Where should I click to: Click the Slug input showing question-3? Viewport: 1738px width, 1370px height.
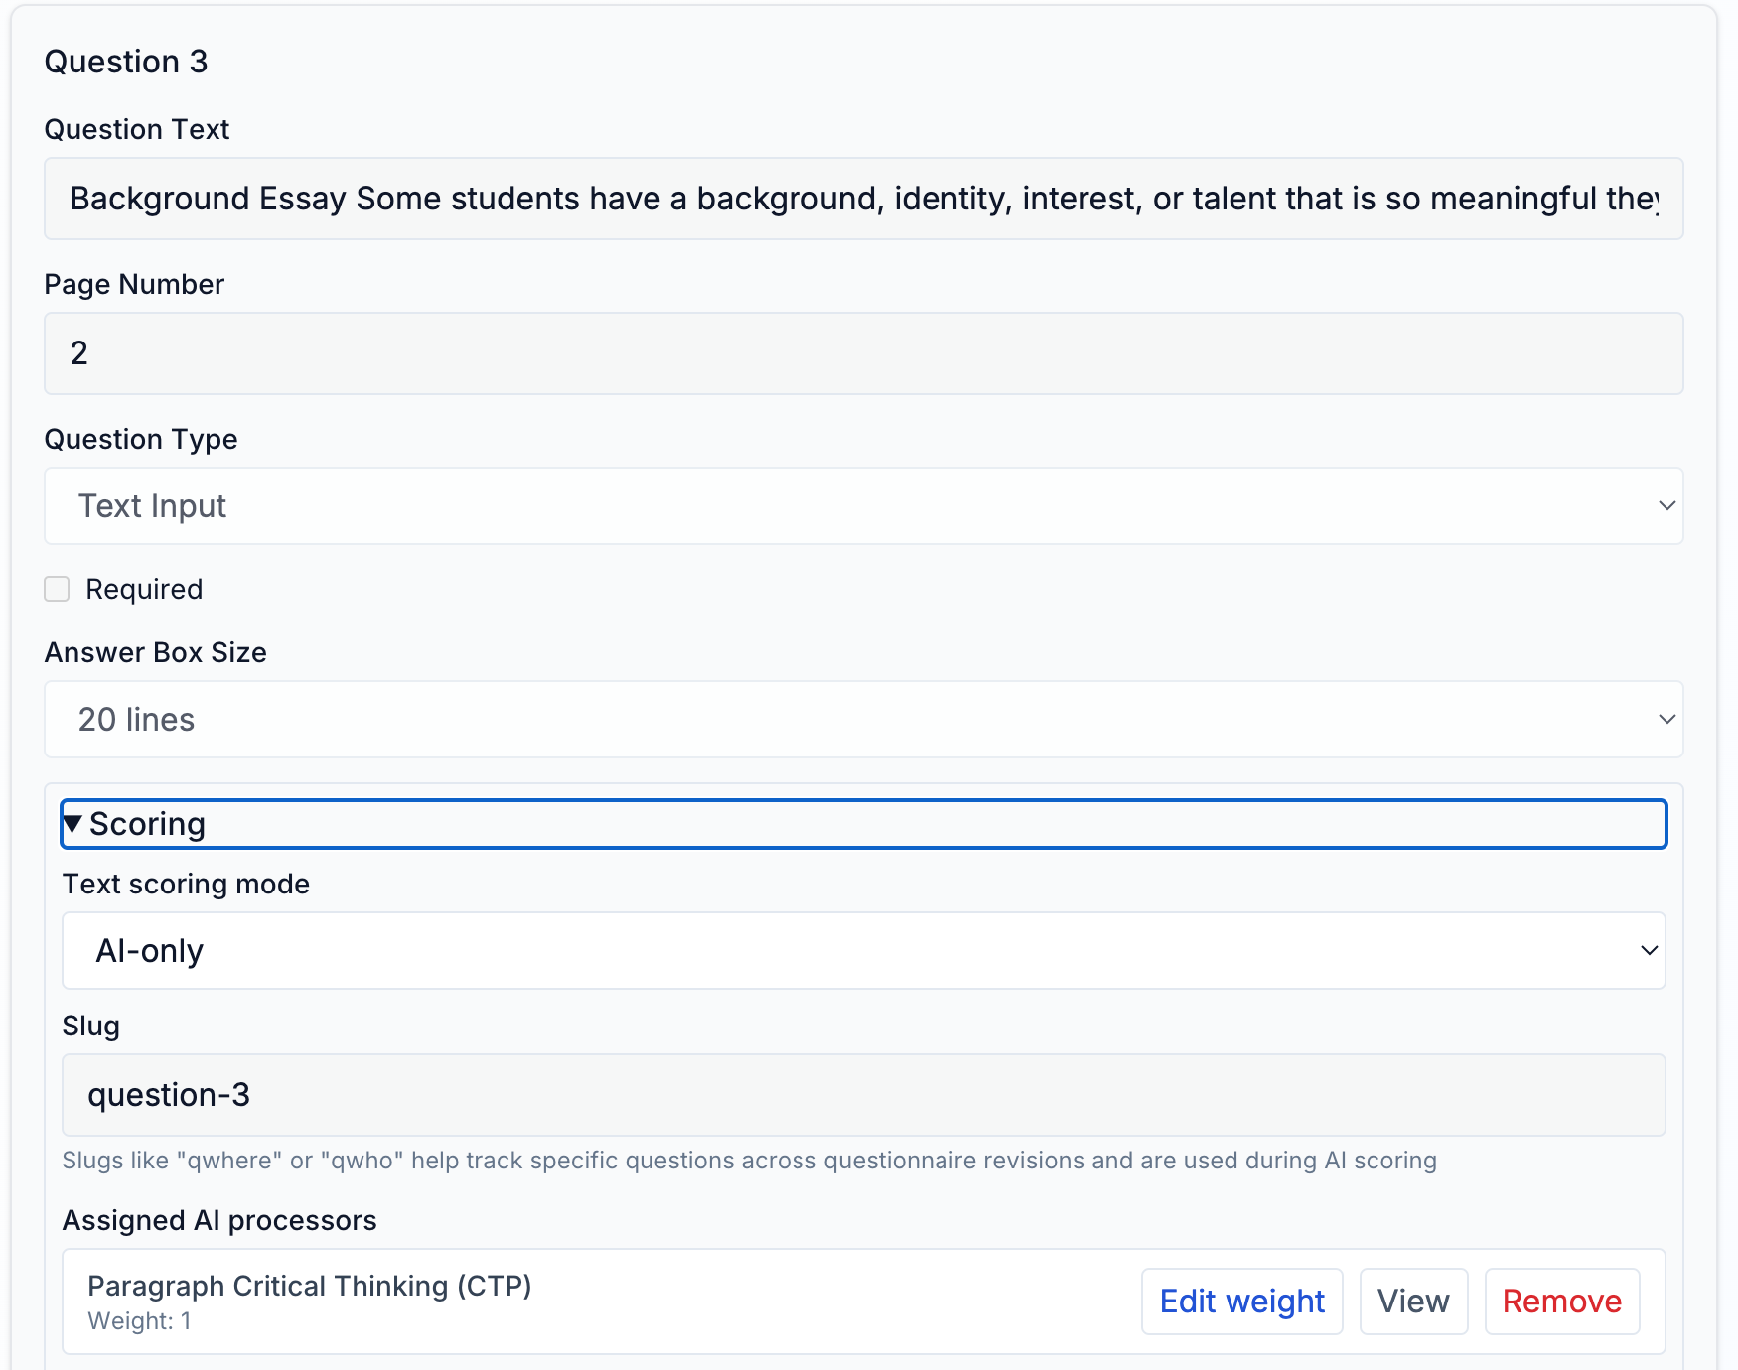click(864, 1095)
